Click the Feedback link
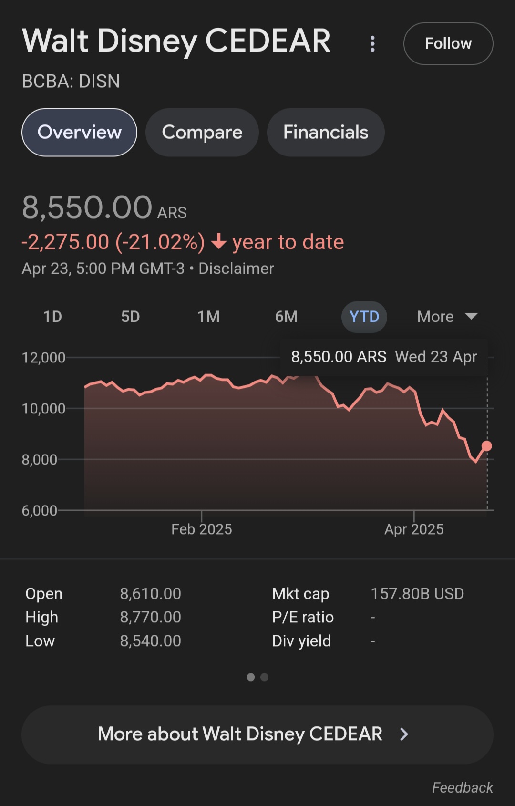The height and width of the screenshot is (806, 515). pyautogui.click(x=462, y=787)
